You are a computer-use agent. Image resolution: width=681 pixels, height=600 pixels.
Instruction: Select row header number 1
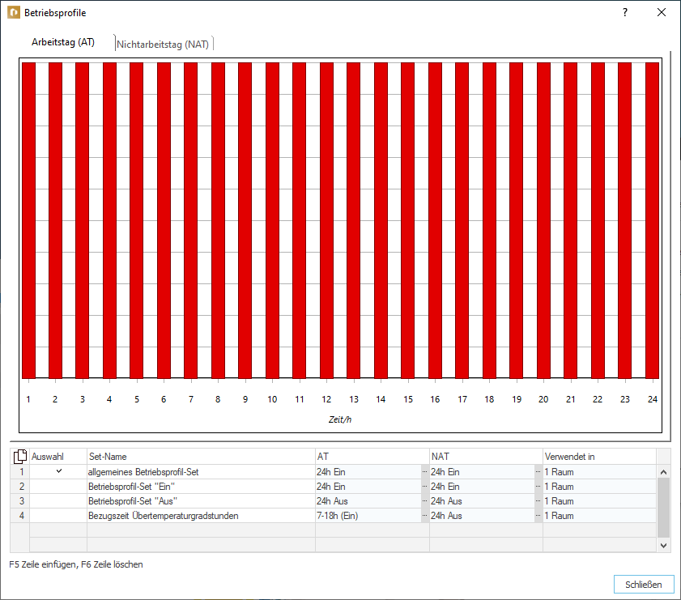click(x=20, y=471)
